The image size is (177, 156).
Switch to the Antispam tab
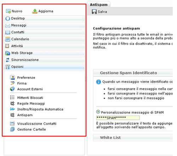99,5
